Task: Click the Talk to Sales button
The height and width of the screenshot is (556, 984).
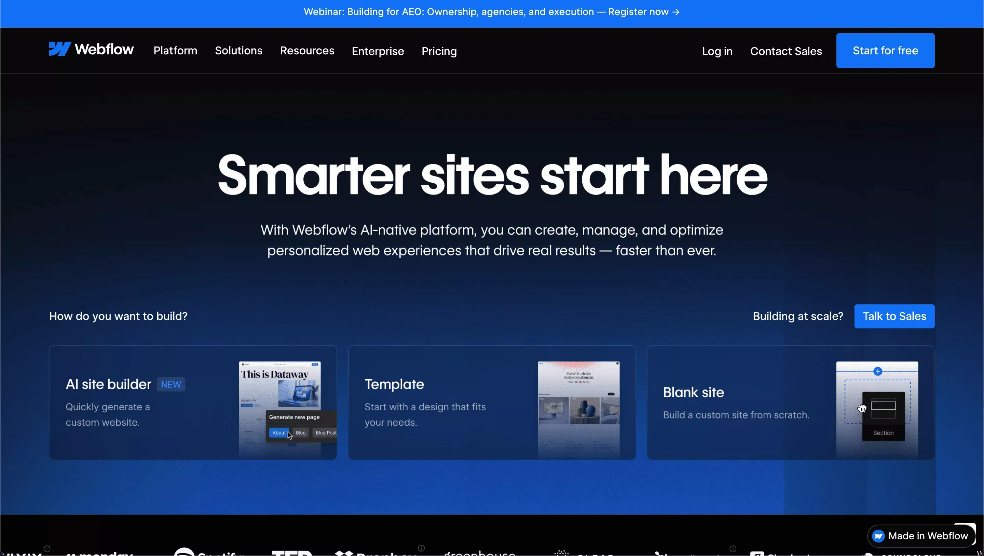Action: pos(894,316)
